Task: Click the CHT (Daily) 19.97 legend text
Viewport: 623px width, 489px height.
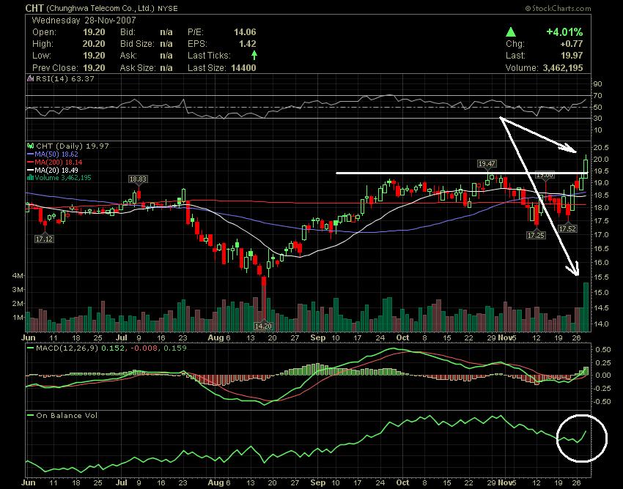Action: click(73, 146)
